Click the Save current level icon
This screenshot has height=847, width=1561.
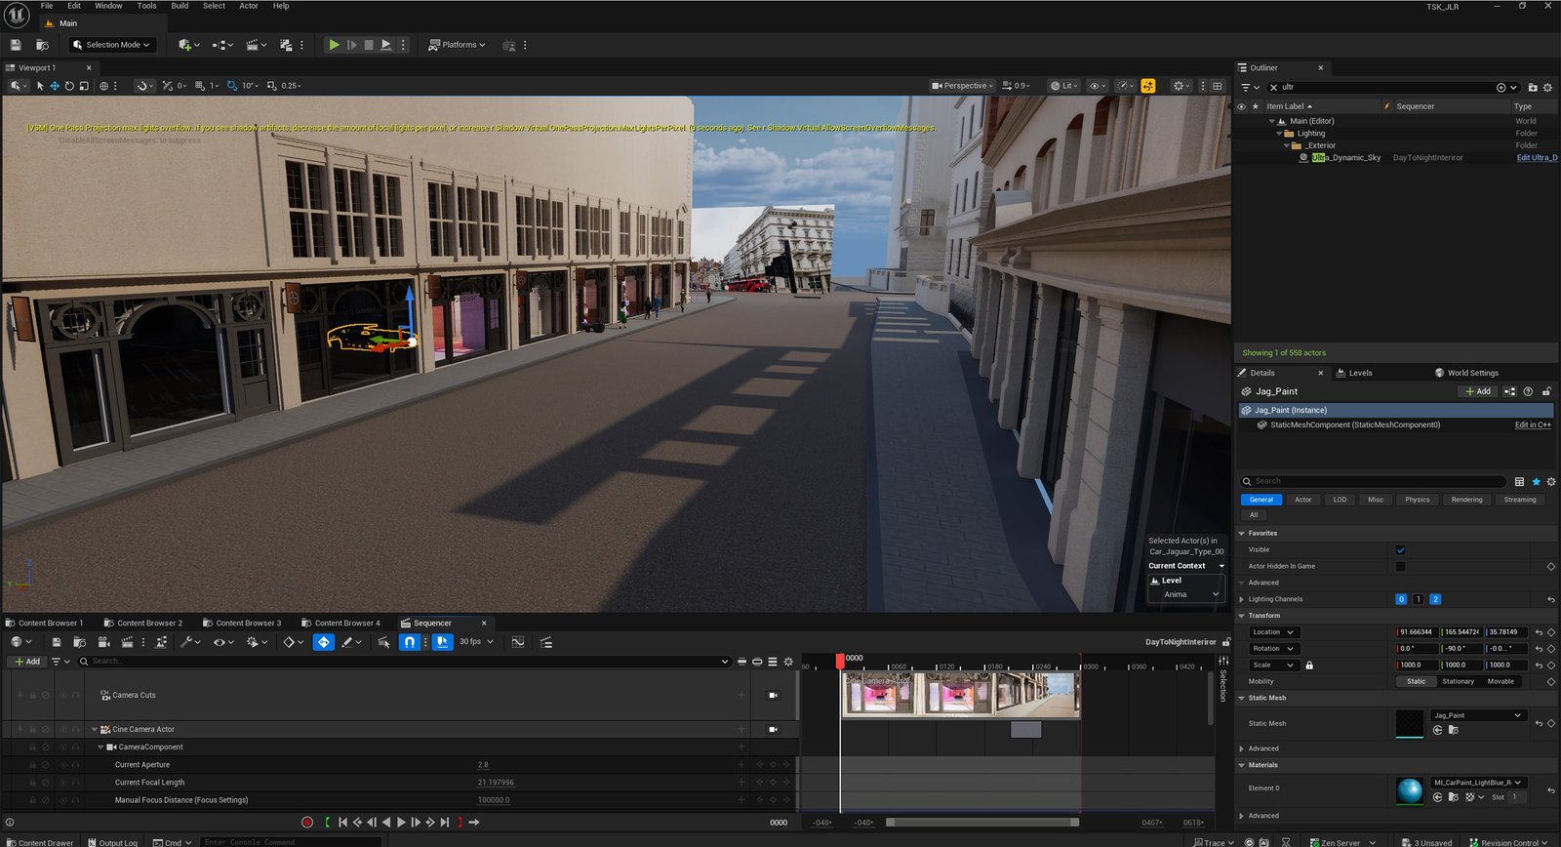(x=16, y=45)
